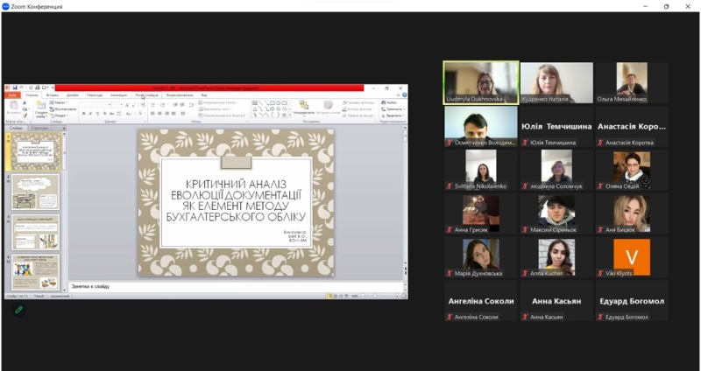This screenshot has width=701, height=371.
Task: Click the center-align paragraph icon
Action: pos(159,114)
